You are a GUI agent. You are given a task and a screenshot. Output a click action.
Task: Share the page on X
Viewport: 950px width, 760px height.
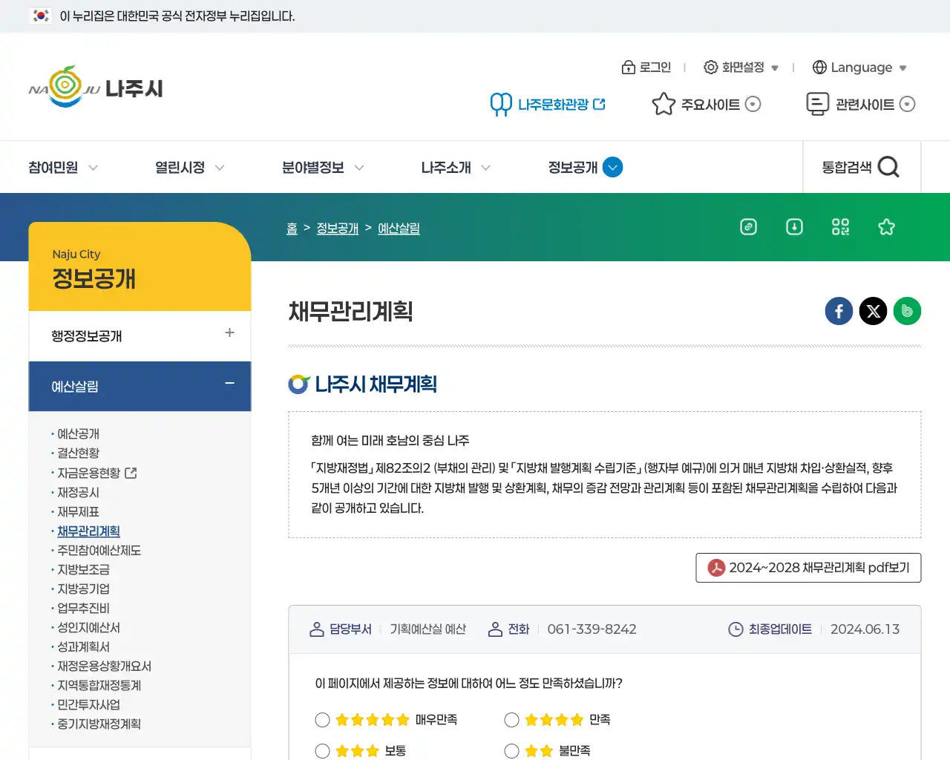(x=873, y=311)
